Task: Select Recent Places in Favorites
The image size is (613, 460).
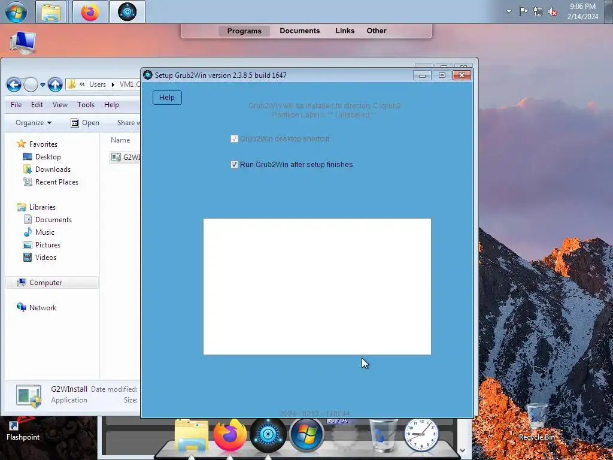Action: (51, 182)
